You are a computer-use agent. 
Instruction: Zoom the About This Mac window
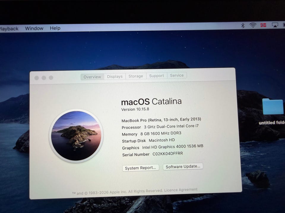[51, 78]
